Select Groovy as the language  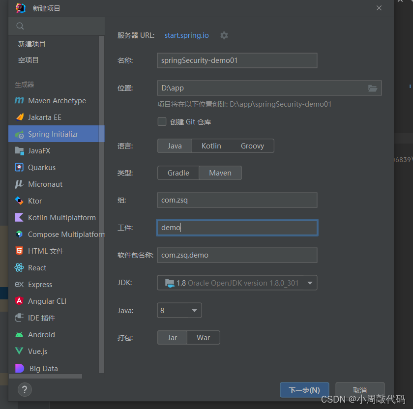pos(252,146)
